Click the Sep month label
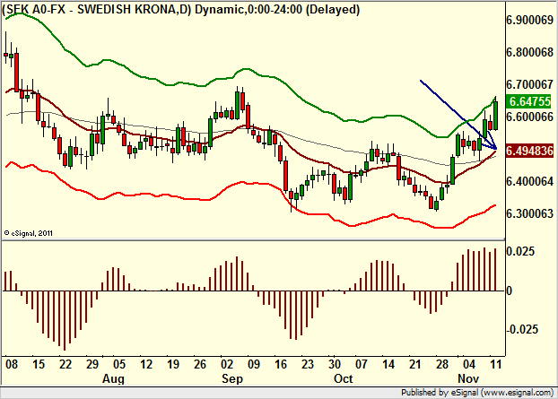This screenshot has width=558, height=399. click(232, 378)
